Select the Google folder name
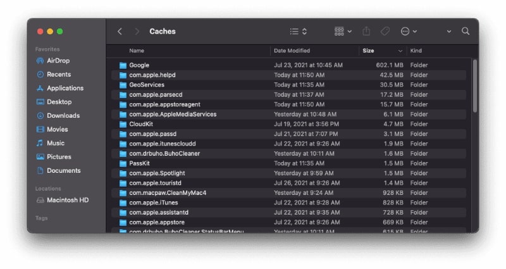The height and width of the screenshot is (269, 506). (139, 65)
